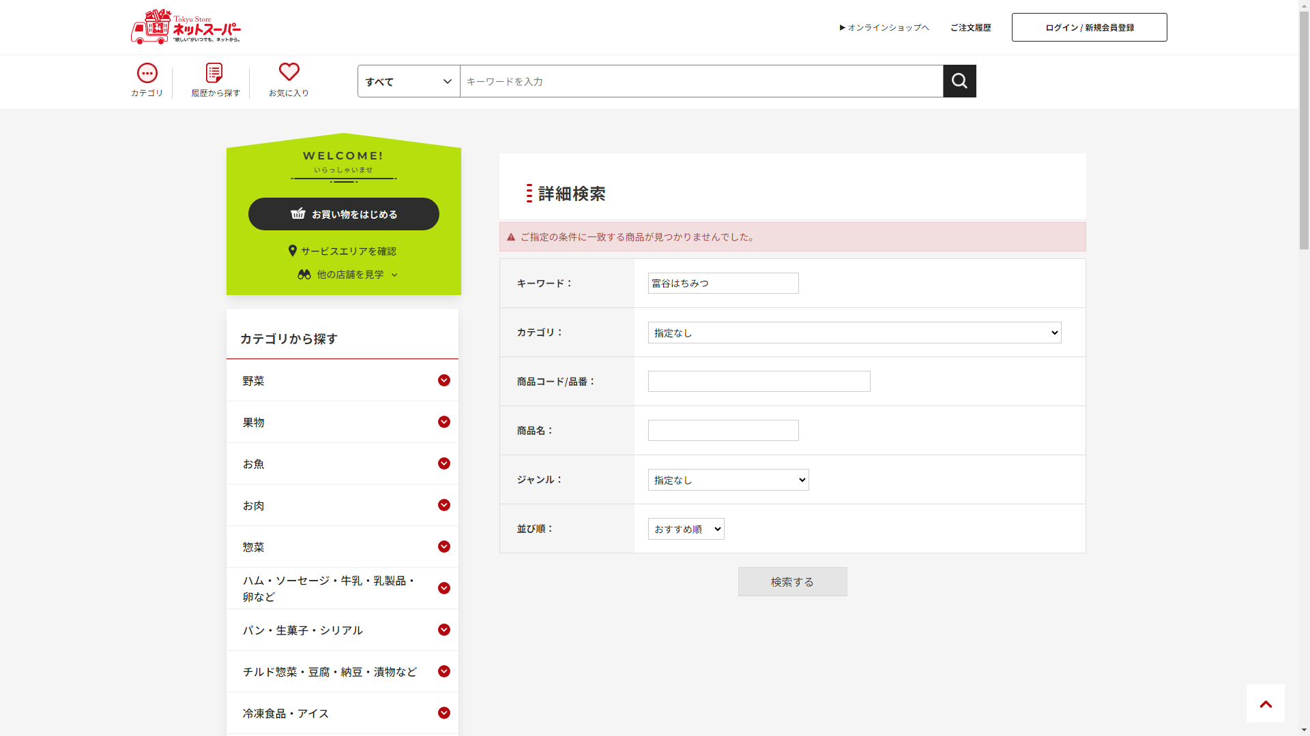The image size is (1310, 736).
Task: Open the カテゴリ speech-bubble icon
Action: pyautogui.click(x=147, y=74)
